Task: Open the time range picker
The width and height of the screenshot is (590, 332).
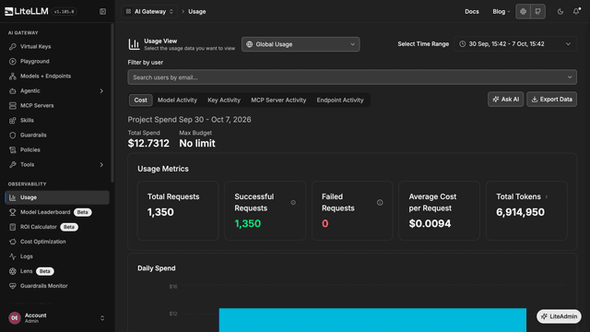Action: point(515,44)
